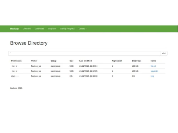Click the Go! button
Screen dimensions: 178x133
pyautogui.click(x=164, y=53)
